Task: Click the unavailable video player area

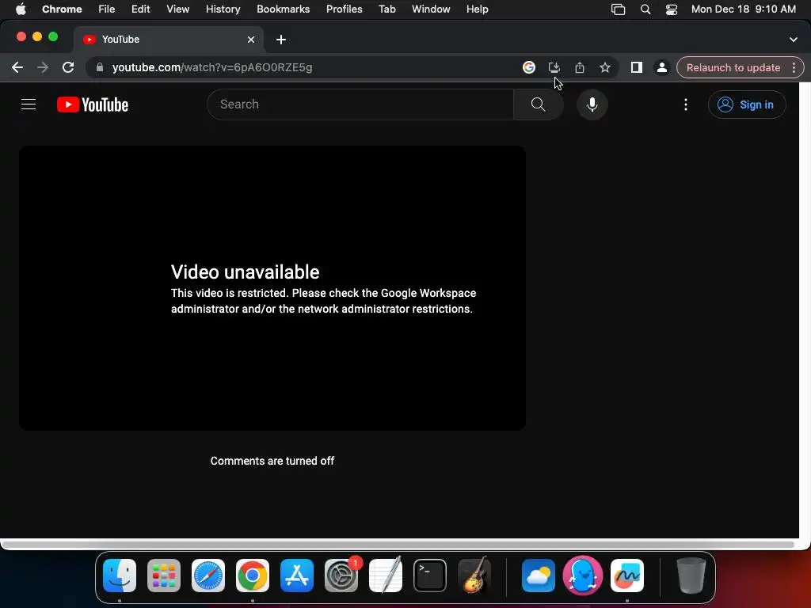Action: pos(272,288)
